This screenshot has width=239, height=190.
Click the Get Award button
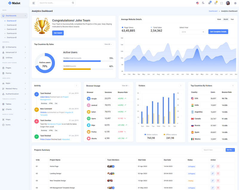click(58, 33)
